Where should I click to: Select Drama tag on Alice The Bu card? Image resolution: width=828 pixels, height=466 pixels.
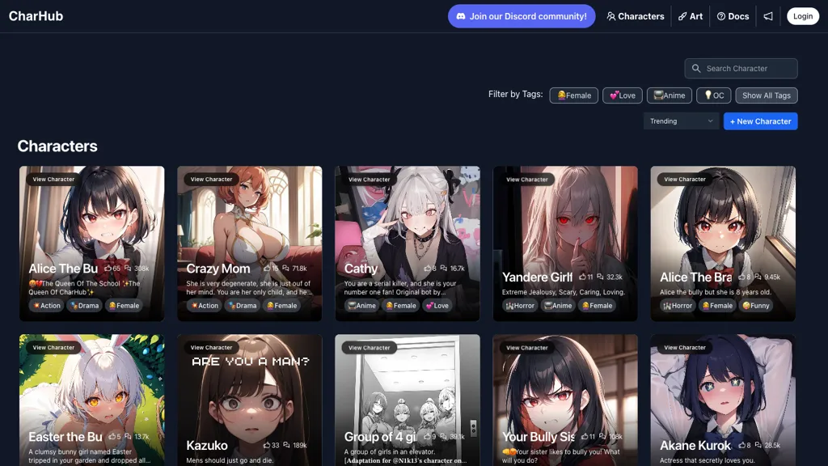pos(84,305)
